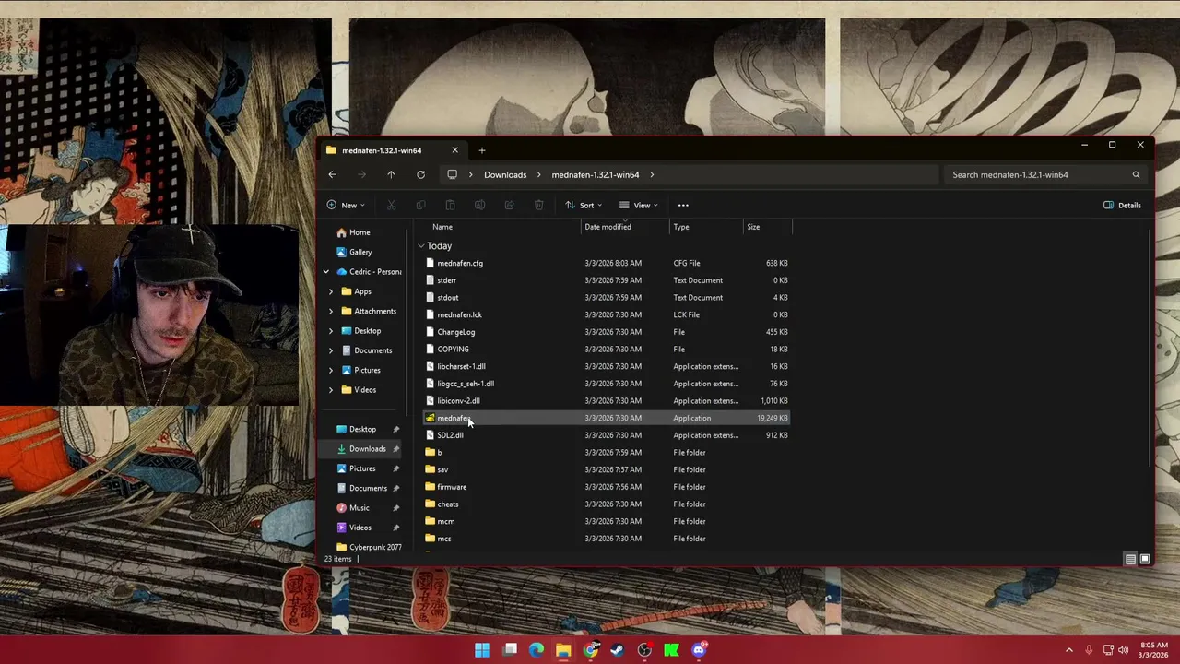Close the mednafen-1.32.1-win64 tab
This screenshot has height=664, width=1180.
(454, 150)
